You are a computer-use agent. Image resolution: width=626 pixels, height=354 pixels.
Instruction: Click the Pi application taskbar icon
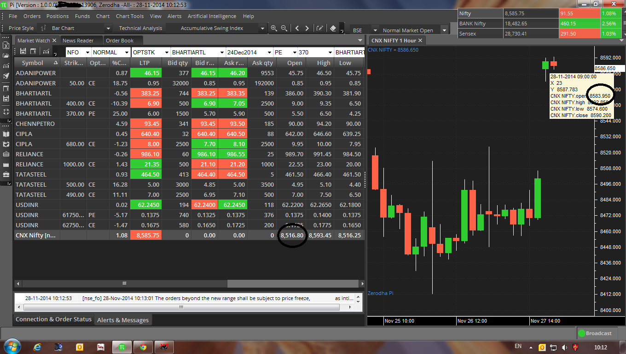pyautogui.click(x=122, y=347)
